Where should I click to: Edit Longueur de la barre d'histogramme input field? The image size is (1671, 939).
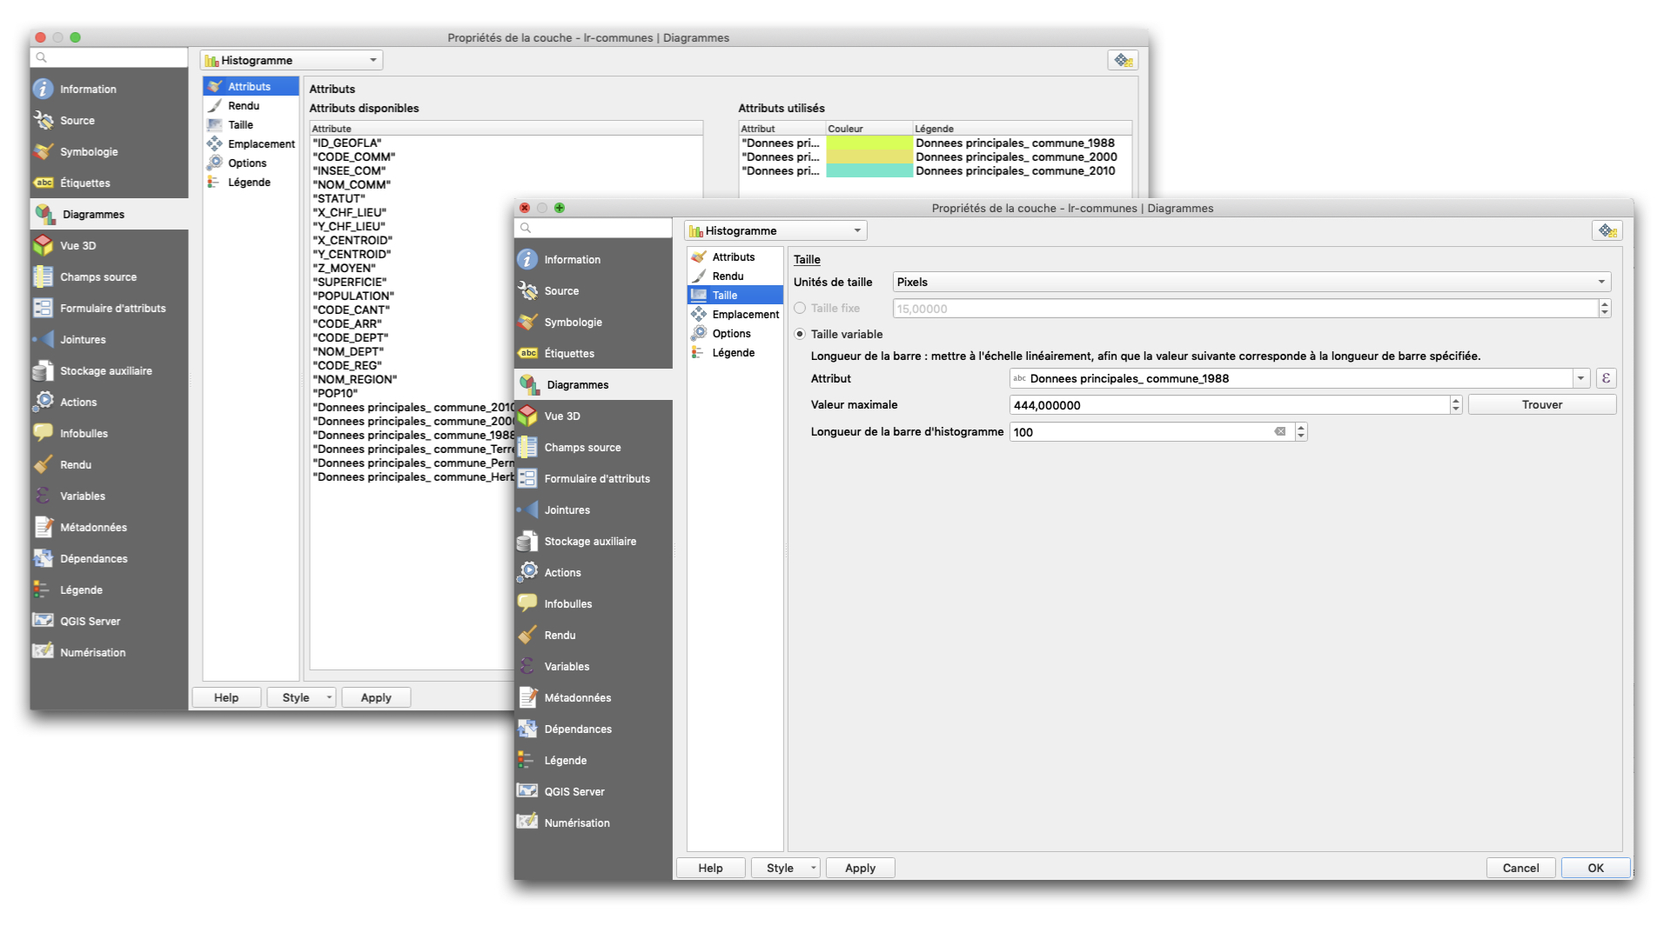pyautogui.click(x=1148, y=431)
